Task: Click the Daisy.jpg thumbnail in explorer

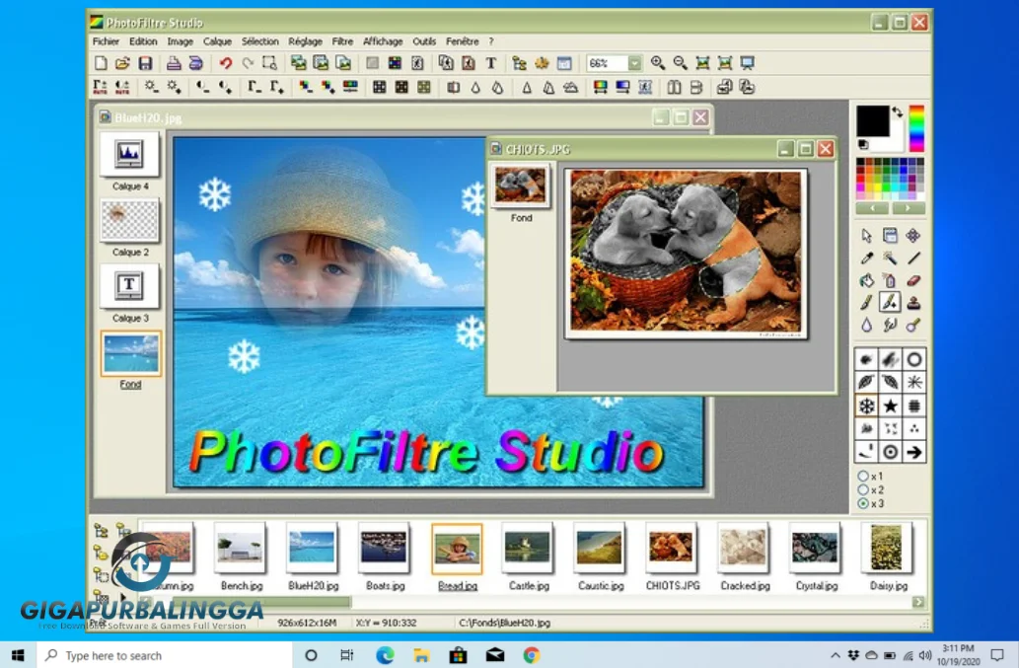Action: pyautogui.click(x=887, y=549)
